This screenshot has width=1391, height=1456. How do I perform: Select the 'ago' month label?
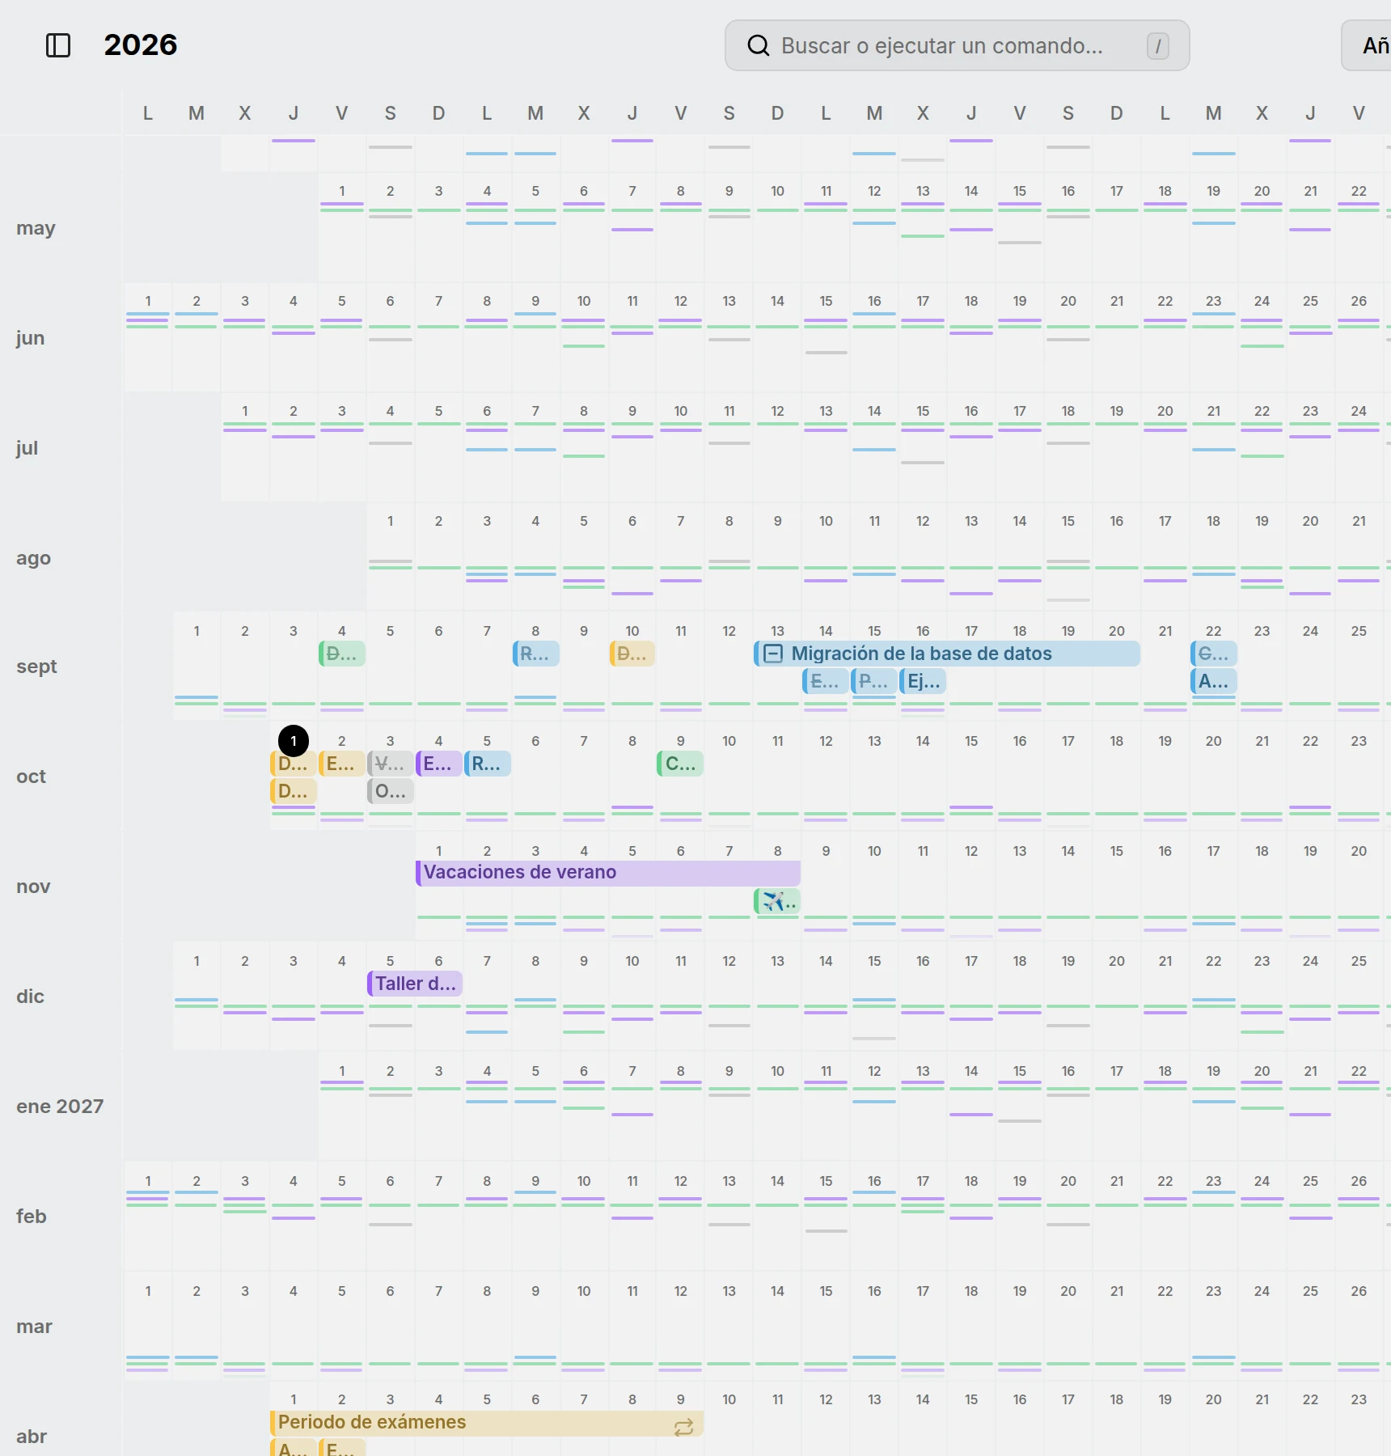(33, 558)
